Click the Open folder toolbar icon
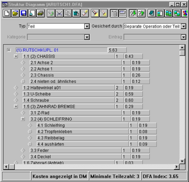Viewport: 189px width, 182px height. coord(15,13)
